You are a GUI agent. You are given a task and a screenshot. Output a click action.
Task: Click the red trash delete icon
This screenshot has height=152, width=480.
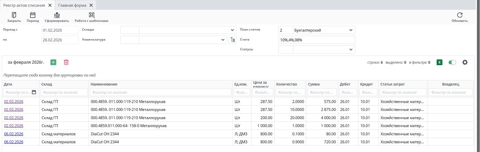[x=66, y=62]
